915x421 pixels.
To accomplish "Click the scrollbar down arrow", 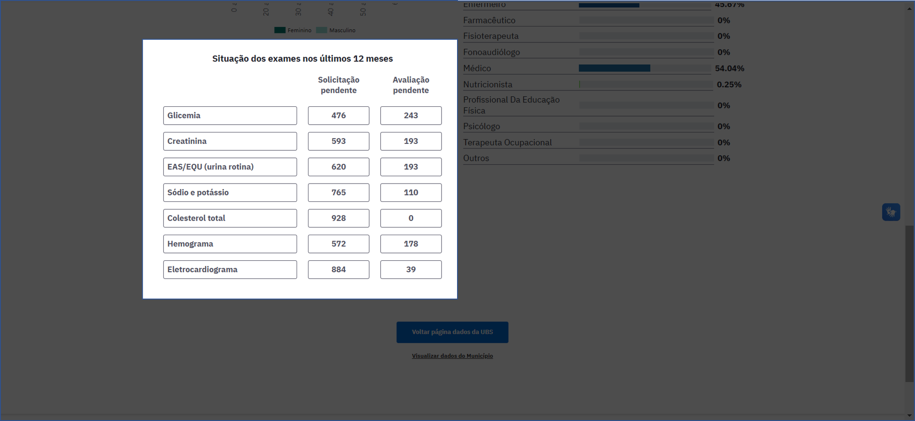I will click(910, 416).
